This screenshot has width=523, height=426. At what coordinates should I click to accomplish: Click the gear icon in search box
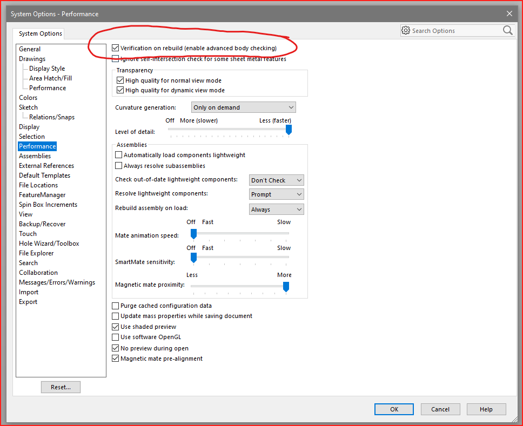coord(406,31)
